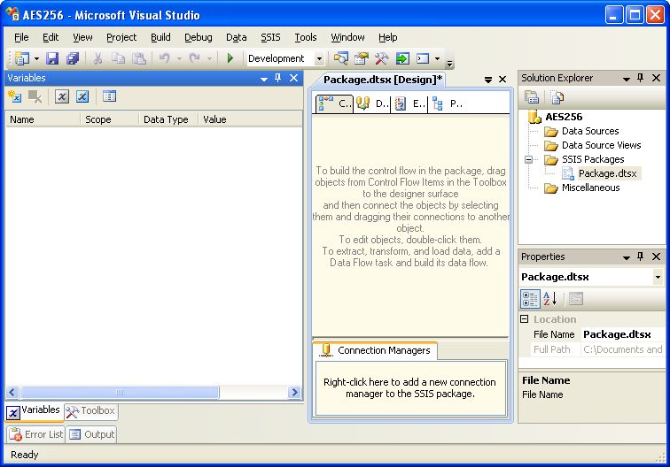Viewport: 670px width, 467px height.
Task: Click the View Code icon in Solution Explorer
Action: coord(557,97)
